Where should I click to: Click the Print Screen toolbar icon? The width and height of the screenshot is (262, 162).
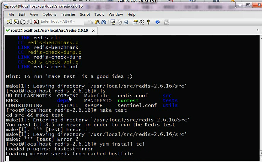pos(113,22)
